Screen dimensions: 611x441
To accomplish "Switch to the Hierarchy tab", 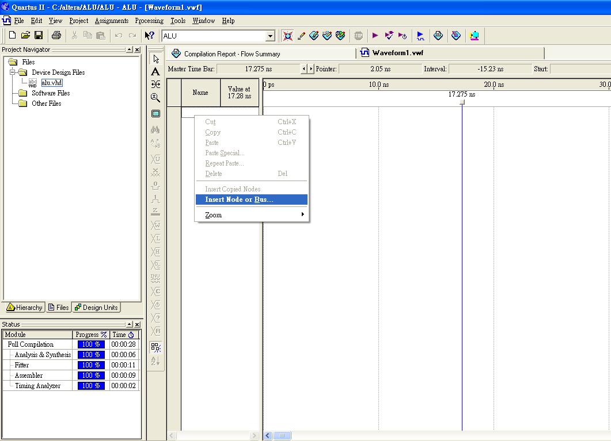I will 25,308.
